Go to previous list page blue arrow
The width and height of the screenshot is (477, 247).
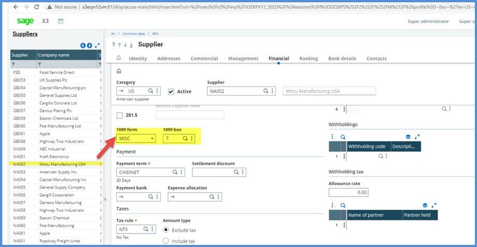83,45
